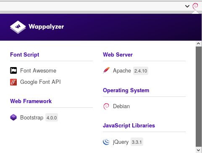Select the Operating System category heading
Viewport: 202px width, 153px height.
pyautogui.click(x=126, y=91)
